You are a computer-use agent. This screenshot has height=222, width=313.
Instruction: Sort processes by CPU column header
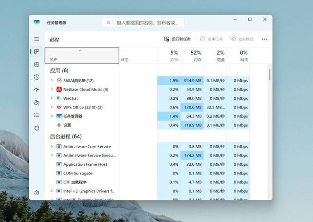[174, 55]
